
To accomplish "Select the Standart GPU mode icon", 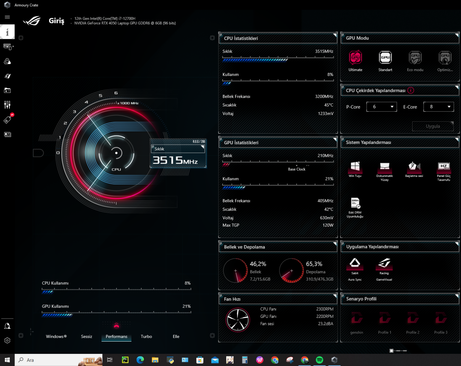I will pos(385,58).
